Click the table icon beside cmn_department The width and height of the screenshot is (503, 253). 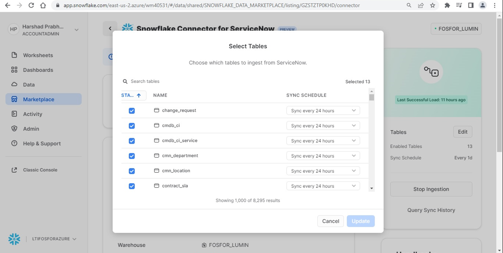pyautogui.click(x=157, y=155)
